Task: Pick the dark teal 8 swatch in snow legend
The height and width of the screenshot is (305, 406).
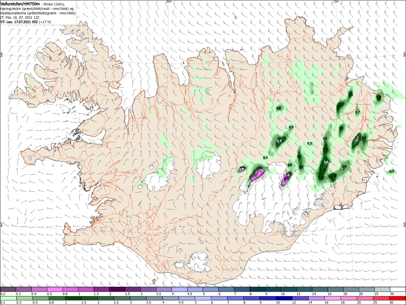Action: tap(257, 289)
